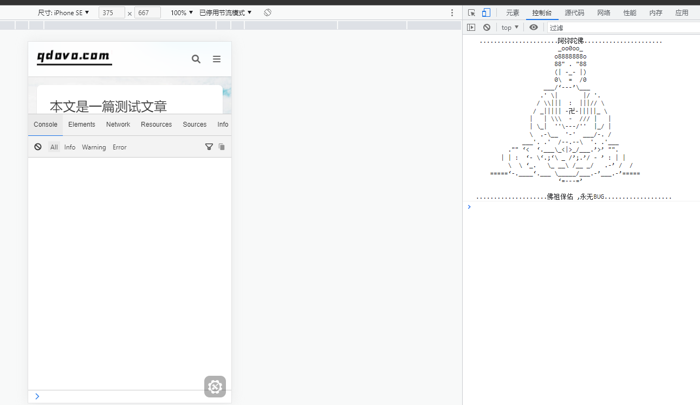700x405 pixels.
Task: Select the 控制台 tab
Action: [542, 13]
